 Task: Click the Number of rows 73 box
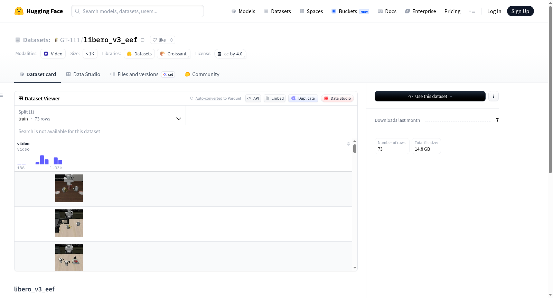(x=392, y=146)
